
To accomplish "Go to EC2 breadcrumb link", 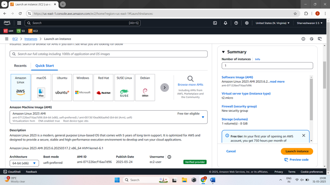I will coord(15,39).
